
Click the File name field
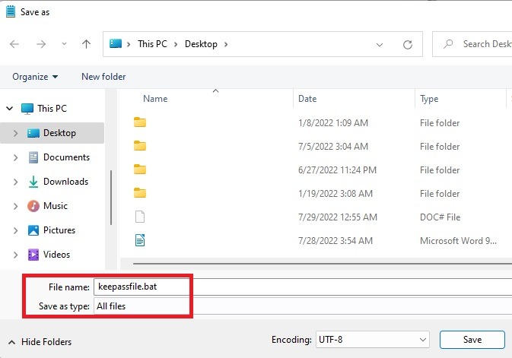pyautogui.click(x=303, y=287)
